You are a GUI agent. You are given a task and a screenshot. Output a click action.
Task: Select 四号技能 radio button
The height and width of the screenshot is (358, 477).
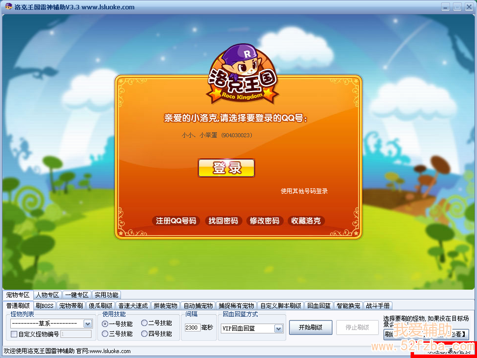click(144, 334)
